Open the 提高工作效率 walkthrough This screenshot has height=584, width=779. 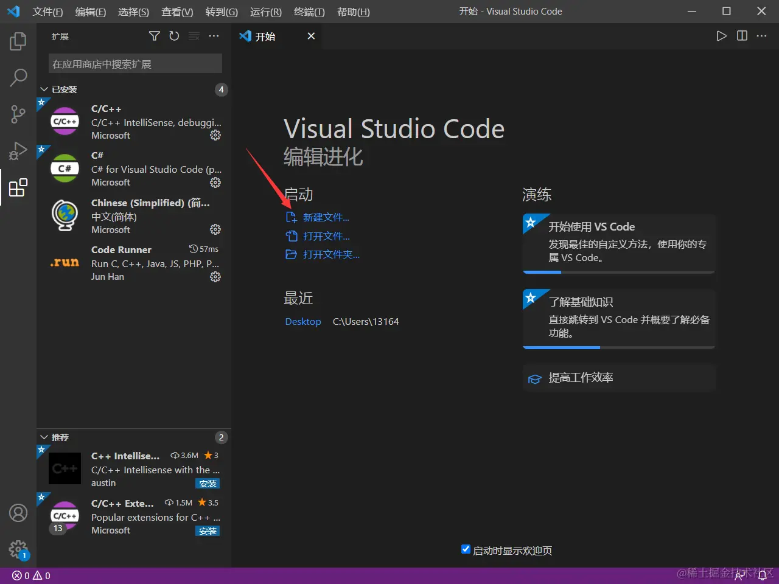(x=619, y=378)
